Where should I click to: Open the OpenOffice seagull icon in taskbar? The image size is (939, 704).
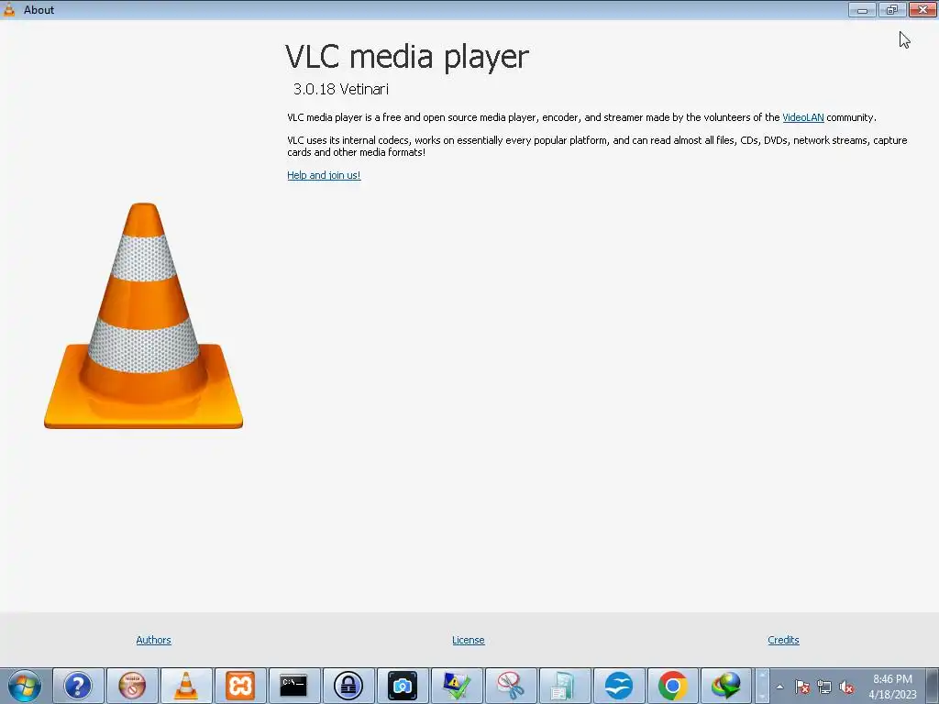pyautogui.click(x=619, y=686)
